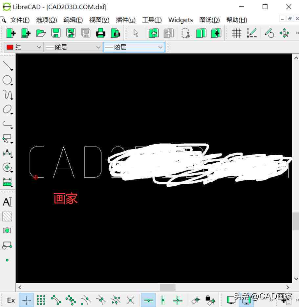Toggle snap center
This screenshot has width=299, height=307.
tap(86, 300)
